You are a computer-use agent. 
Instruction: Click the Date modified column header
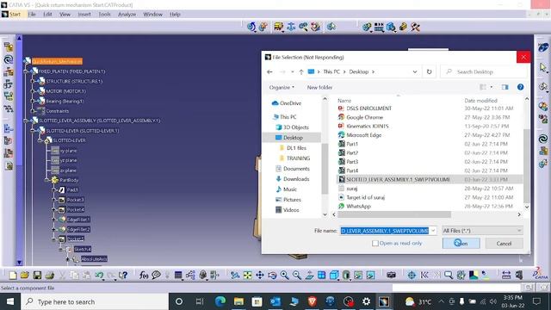click(x=480, y=101)
